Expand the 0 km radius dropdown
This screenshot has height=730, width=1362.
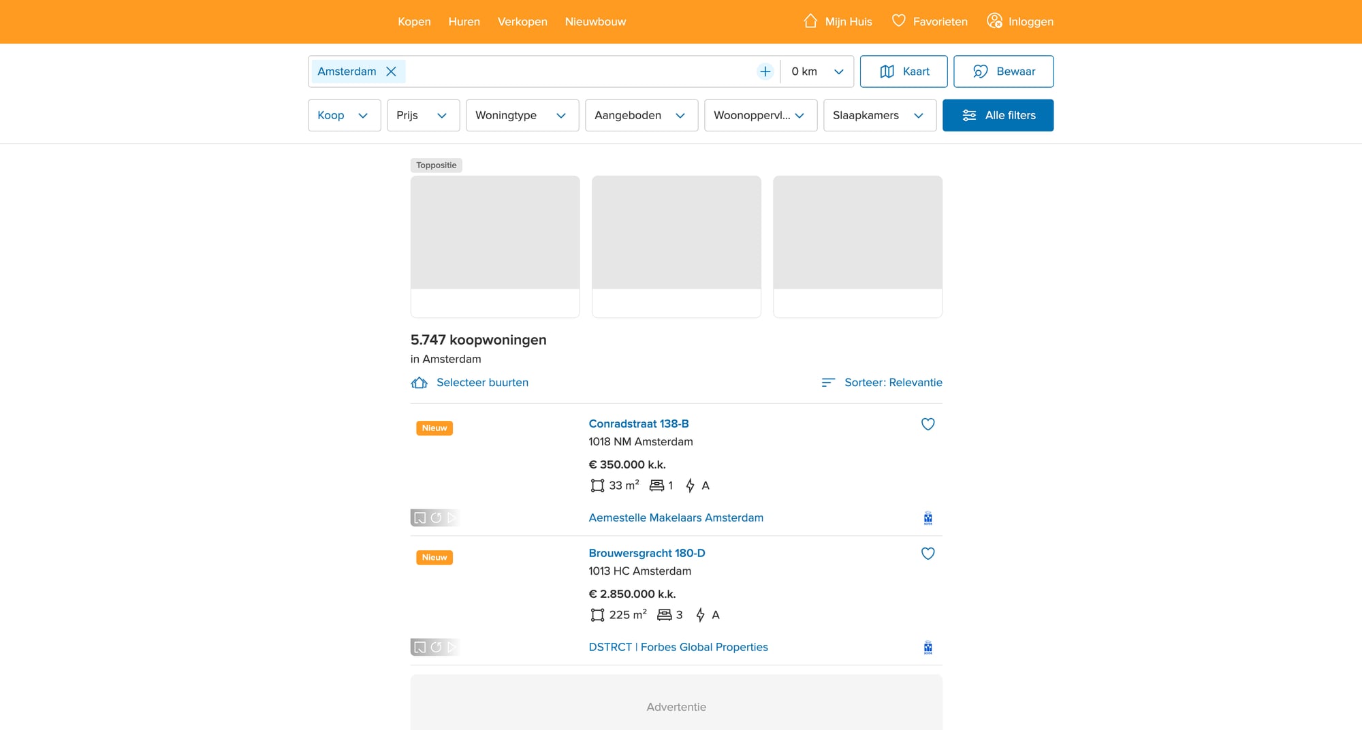[817, 72]
